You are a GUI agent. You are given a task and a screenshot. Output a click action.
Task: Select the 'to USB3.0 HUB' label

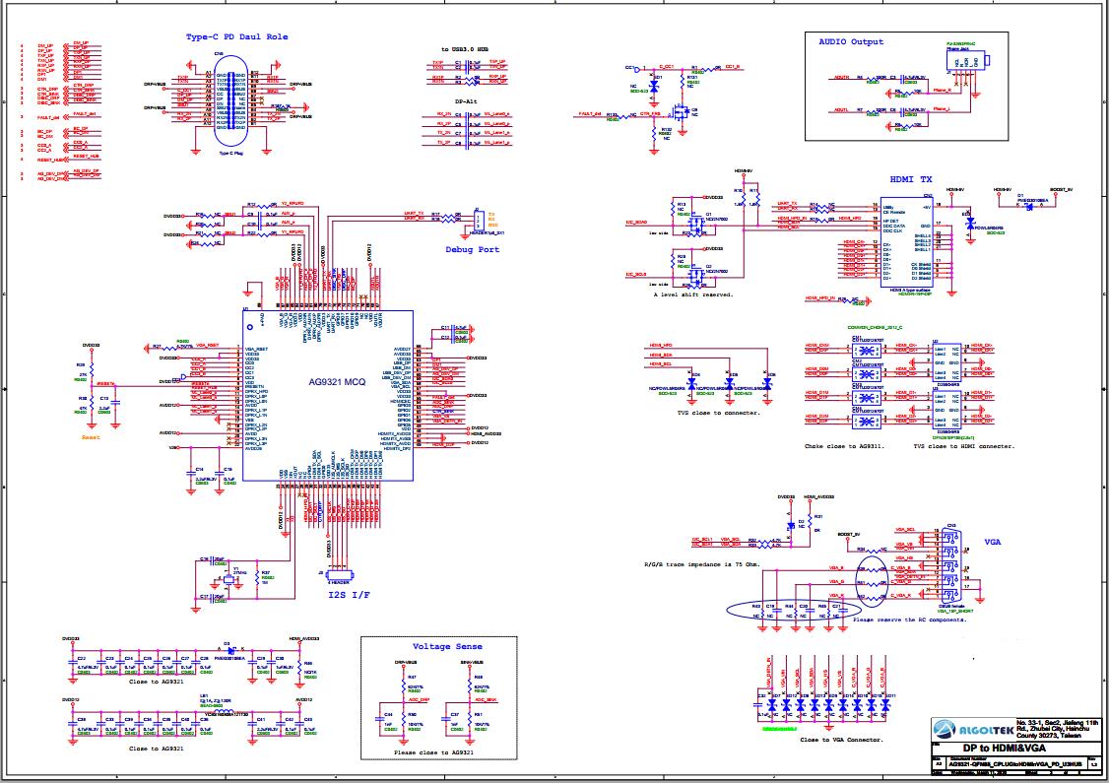point(465,49)
